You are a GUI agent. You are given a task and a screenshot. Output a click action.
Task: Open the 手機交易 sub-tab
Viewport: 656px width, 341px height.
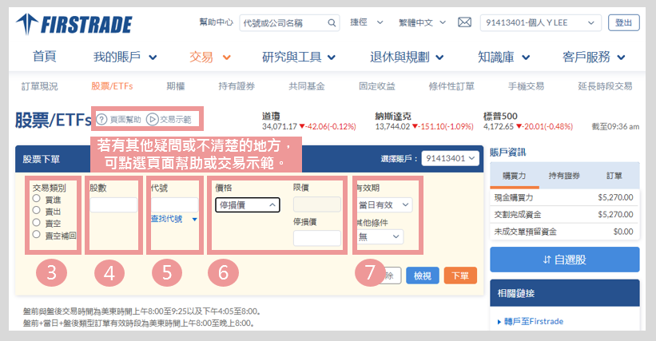click(x=526, y=86)
